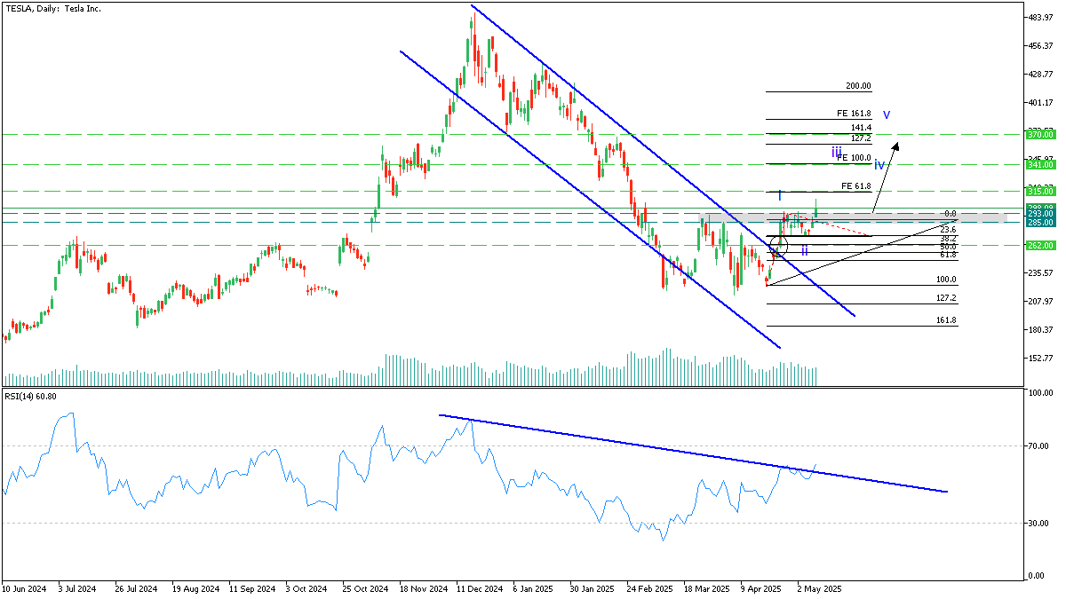Select the 293.00 price level tag
The image size is (1066, 599).
pyautogui.click(x=1041, y=214)
